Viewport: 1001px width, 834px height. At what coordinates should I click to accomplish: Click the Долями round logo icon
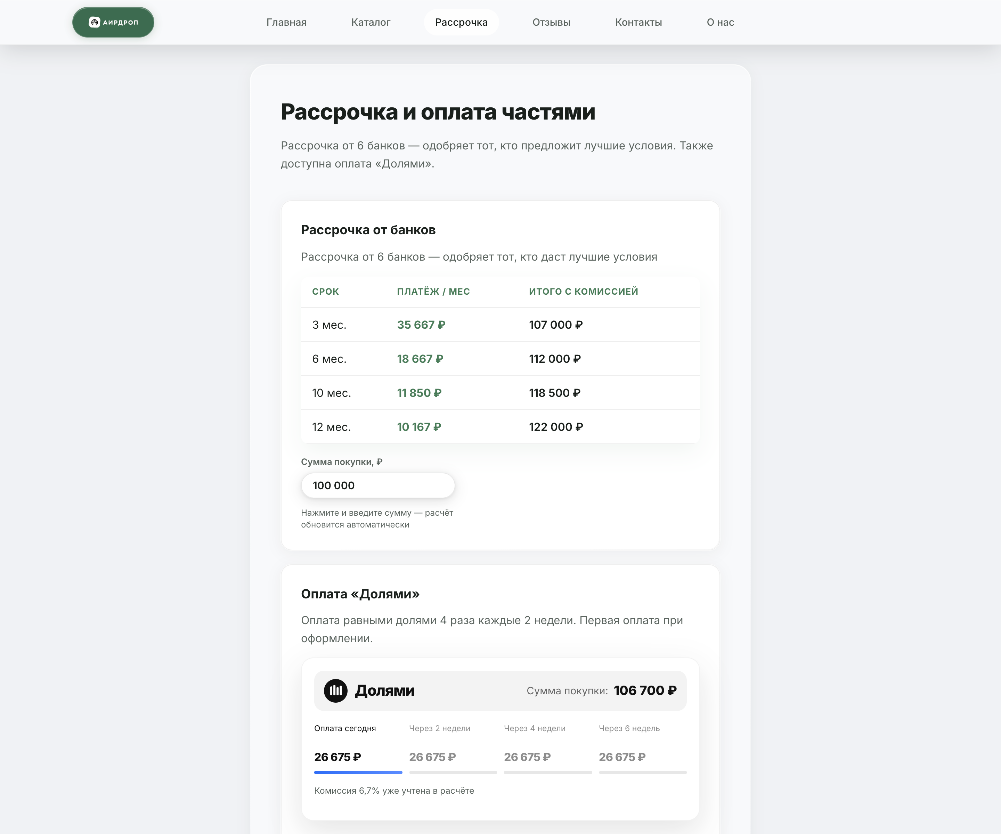click(x=335, y=690)
